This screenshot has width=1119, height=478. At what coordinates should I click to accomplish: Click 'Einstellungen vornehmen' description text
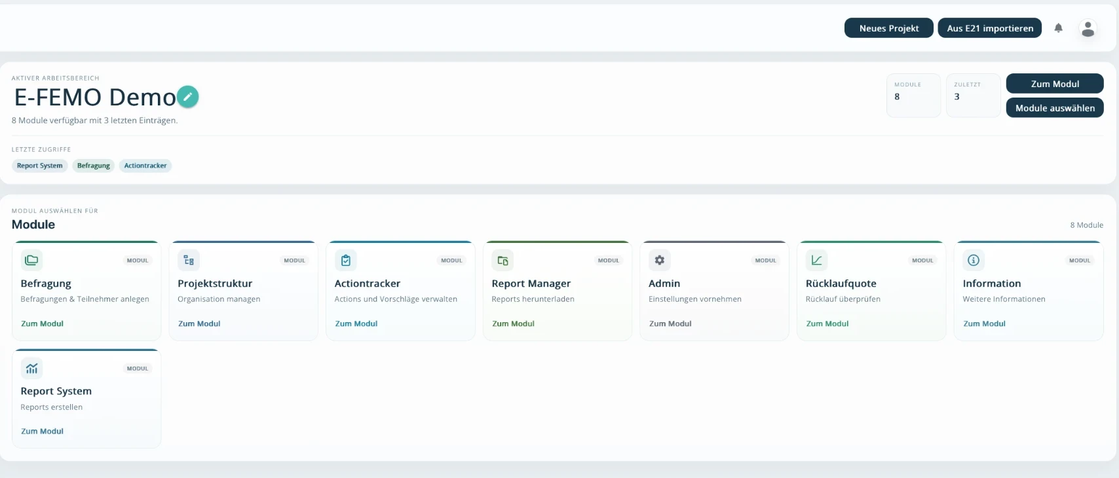coord(695,299)
